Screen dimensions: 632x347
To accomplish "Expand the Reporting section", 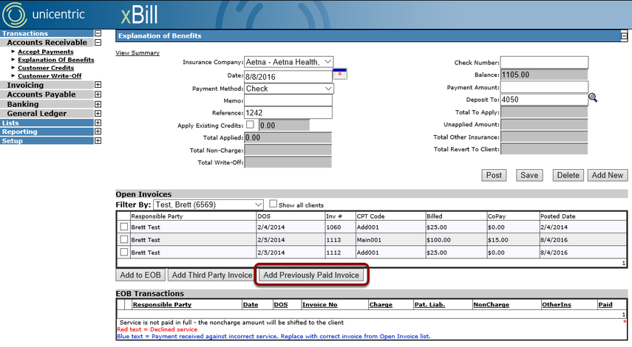I will pos(98,131).
